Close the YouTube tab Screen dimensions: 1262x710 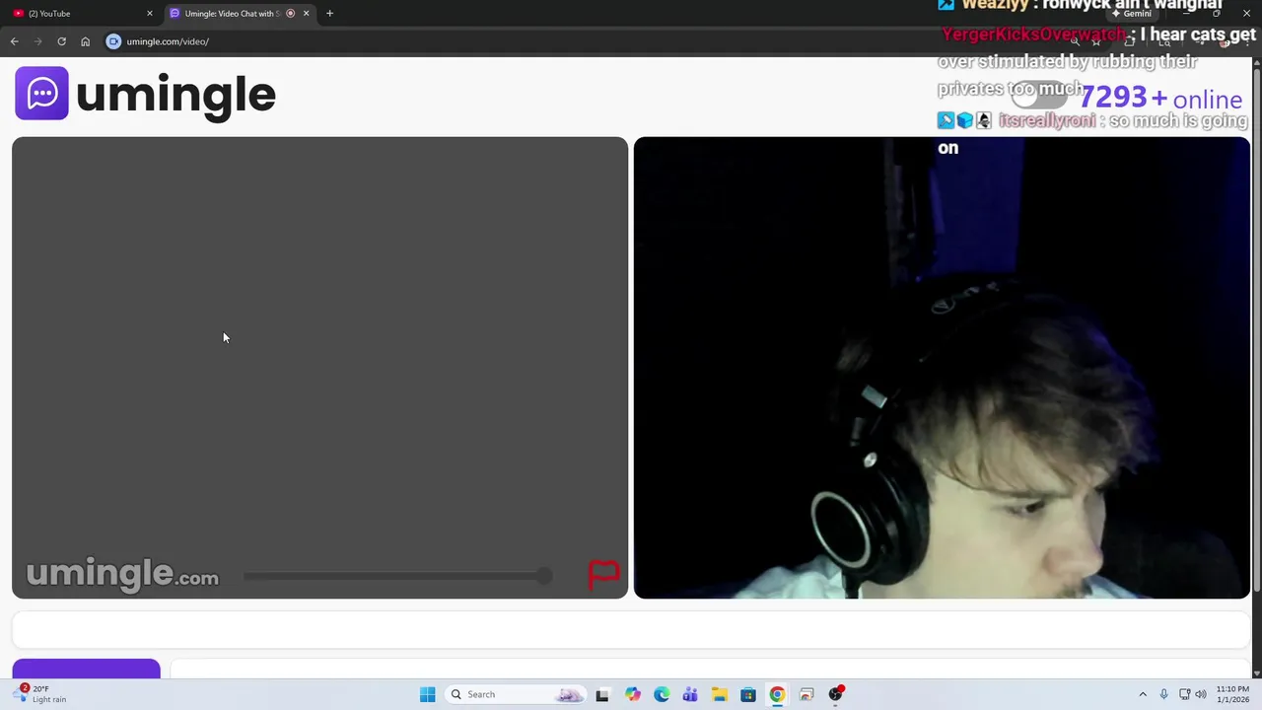click(150, 14)
